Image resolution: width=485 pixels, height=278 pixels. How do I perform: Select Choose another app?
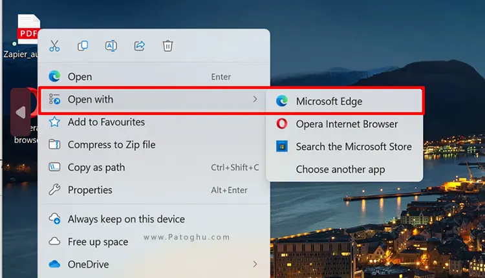(340, 169)
